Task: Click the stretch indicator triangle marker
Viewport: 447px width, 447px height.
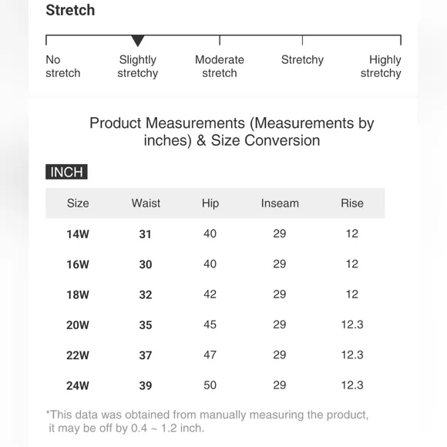Action: [x=138, y=41]
